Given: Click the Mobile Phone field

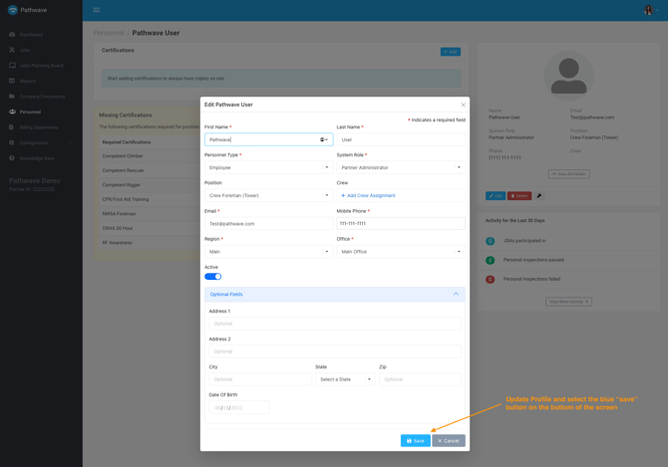Looking at the screenshot, I should point(400,224).
